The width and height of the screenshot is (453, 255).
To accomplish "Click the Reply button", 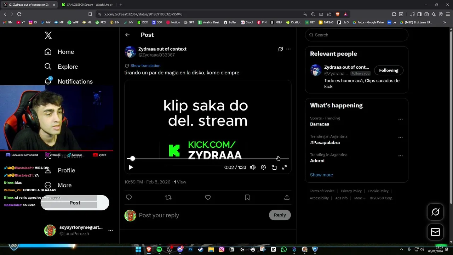I will [x=280, y=215].
